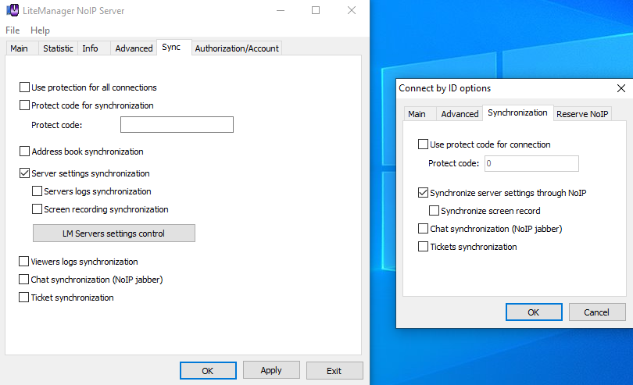Click the LiteManager app icon in title bar
This screenshot has height=385, width=633.
[x=13, y=10]
